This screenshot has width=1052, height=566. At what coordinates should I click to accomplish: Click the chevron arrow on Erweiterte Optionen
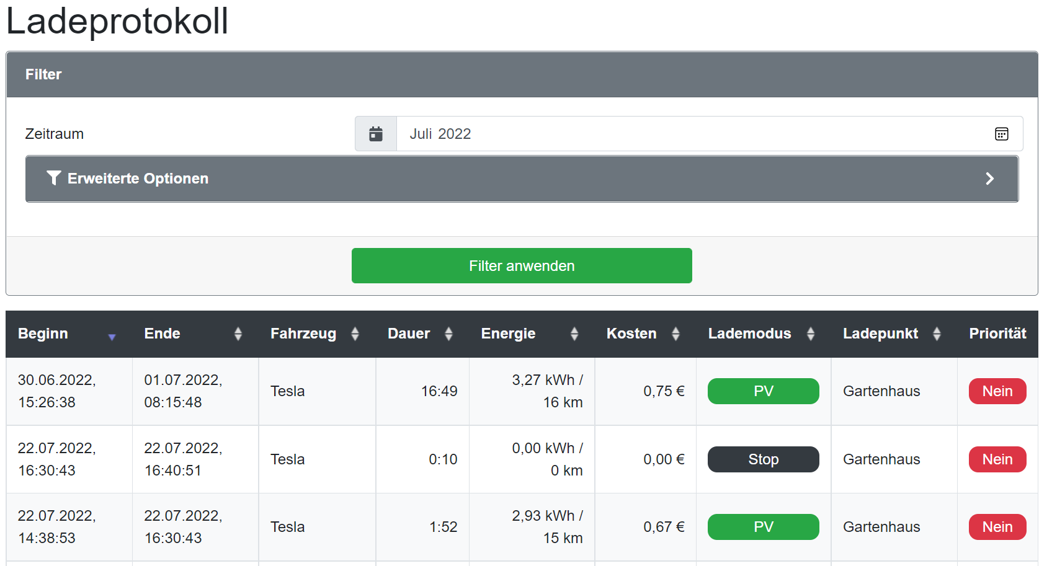tap(990, 179)
